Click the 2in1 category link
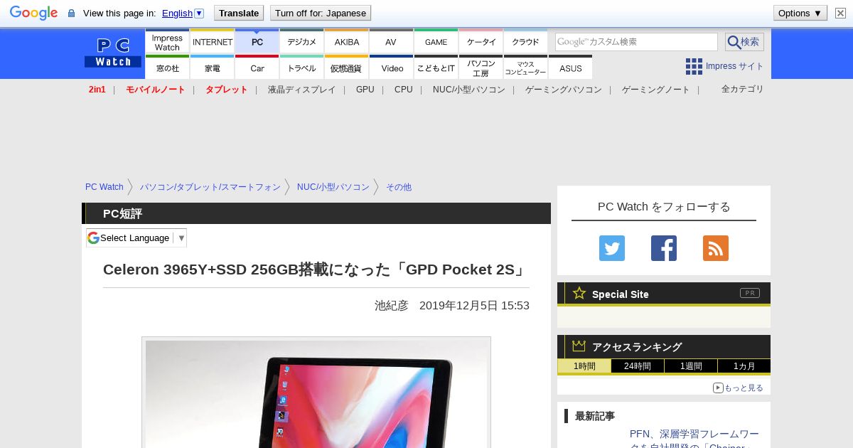The image size is (853, 448). click(97, 90)
